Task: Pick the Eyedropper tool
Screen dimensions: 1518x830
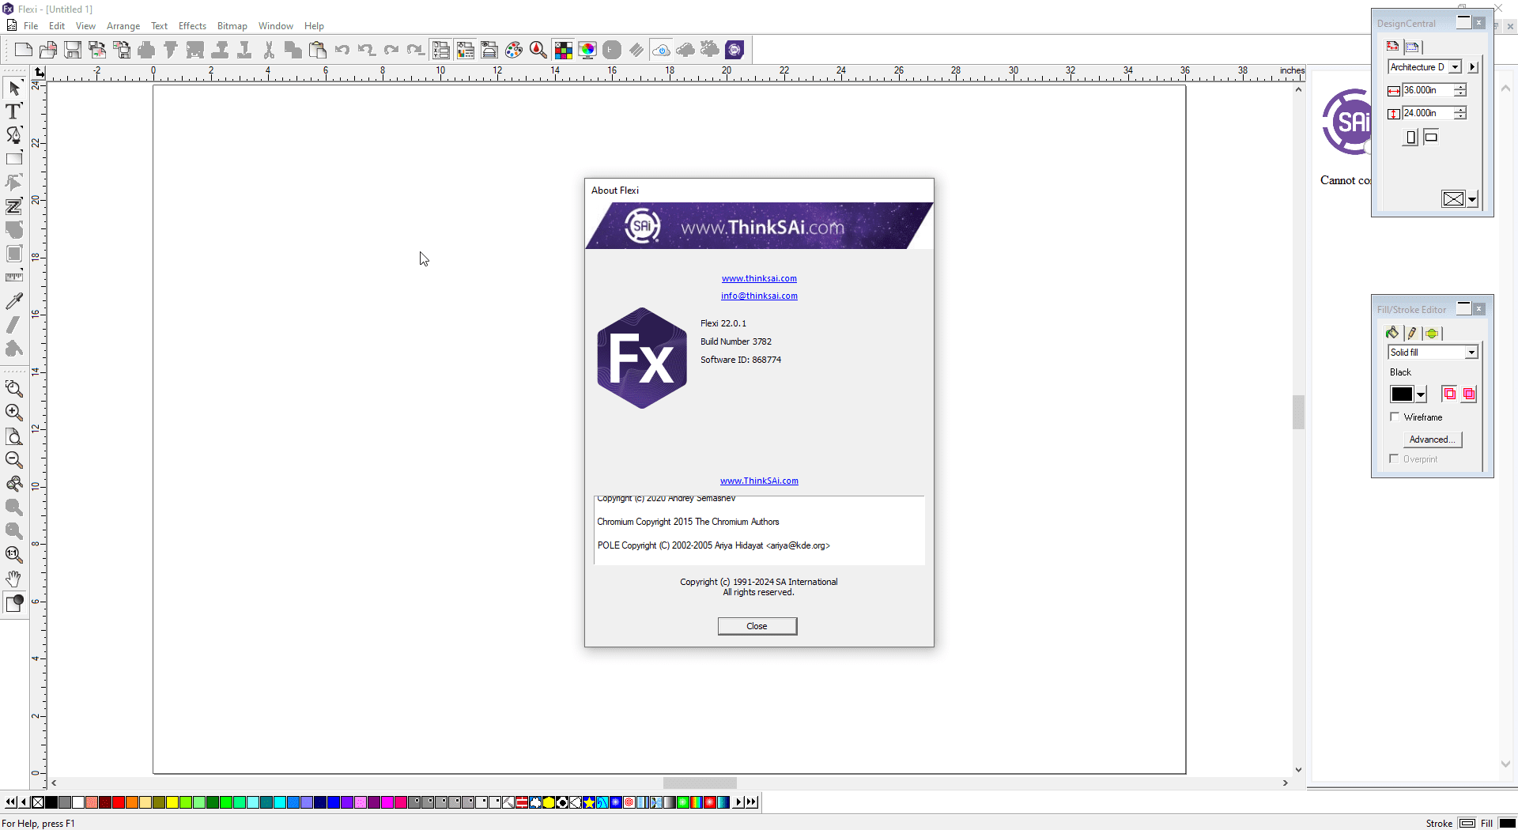Action: (13, 301)
